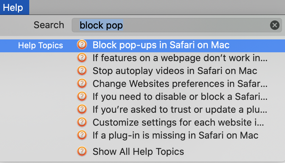Screen dimensions: 285x163
Task: Open Change Websites preferences in Safari topic
Action: click(180, 84)
